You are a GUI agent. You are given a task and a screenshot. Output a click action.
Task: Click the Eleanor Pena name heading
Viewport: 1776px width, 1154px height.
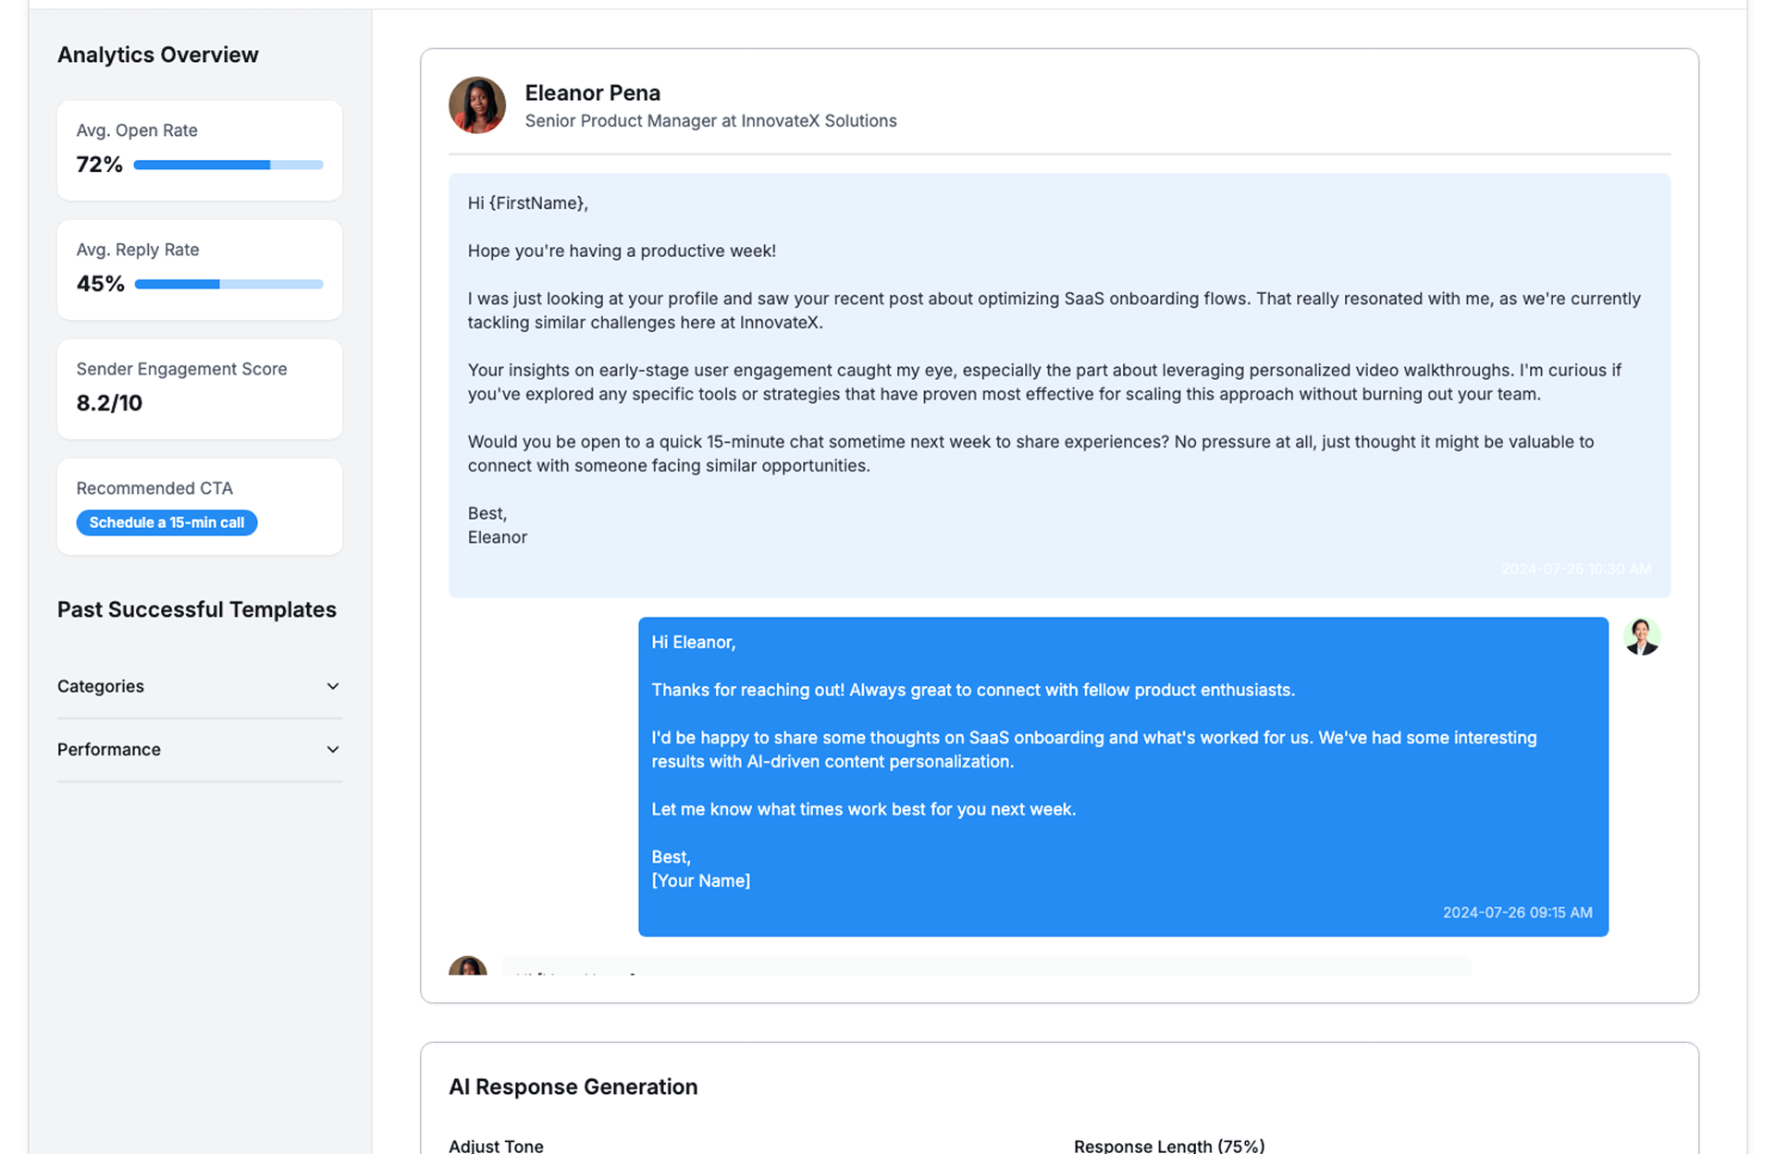[x=592, y=93]
